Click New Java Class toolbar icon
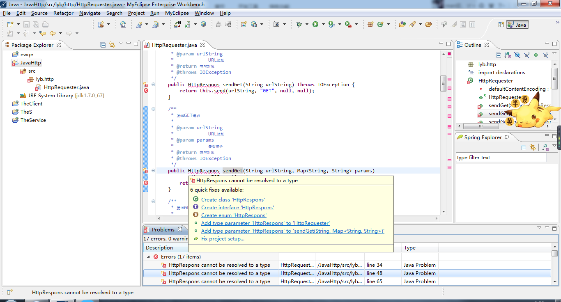This screenshot has height=302, width=561. click(380, 25)
